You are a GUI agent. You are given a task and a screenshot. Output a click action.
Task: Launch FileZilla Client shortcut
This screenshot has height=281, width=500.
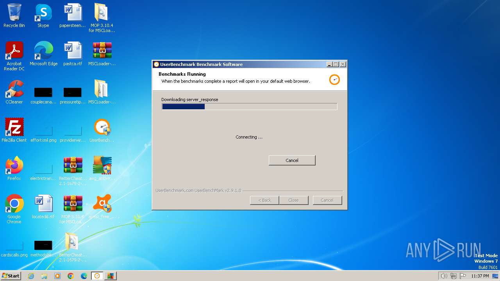(14, 130)
